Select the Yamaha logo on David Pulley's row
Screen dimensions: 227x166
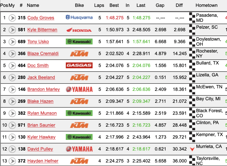click(79, 149)
